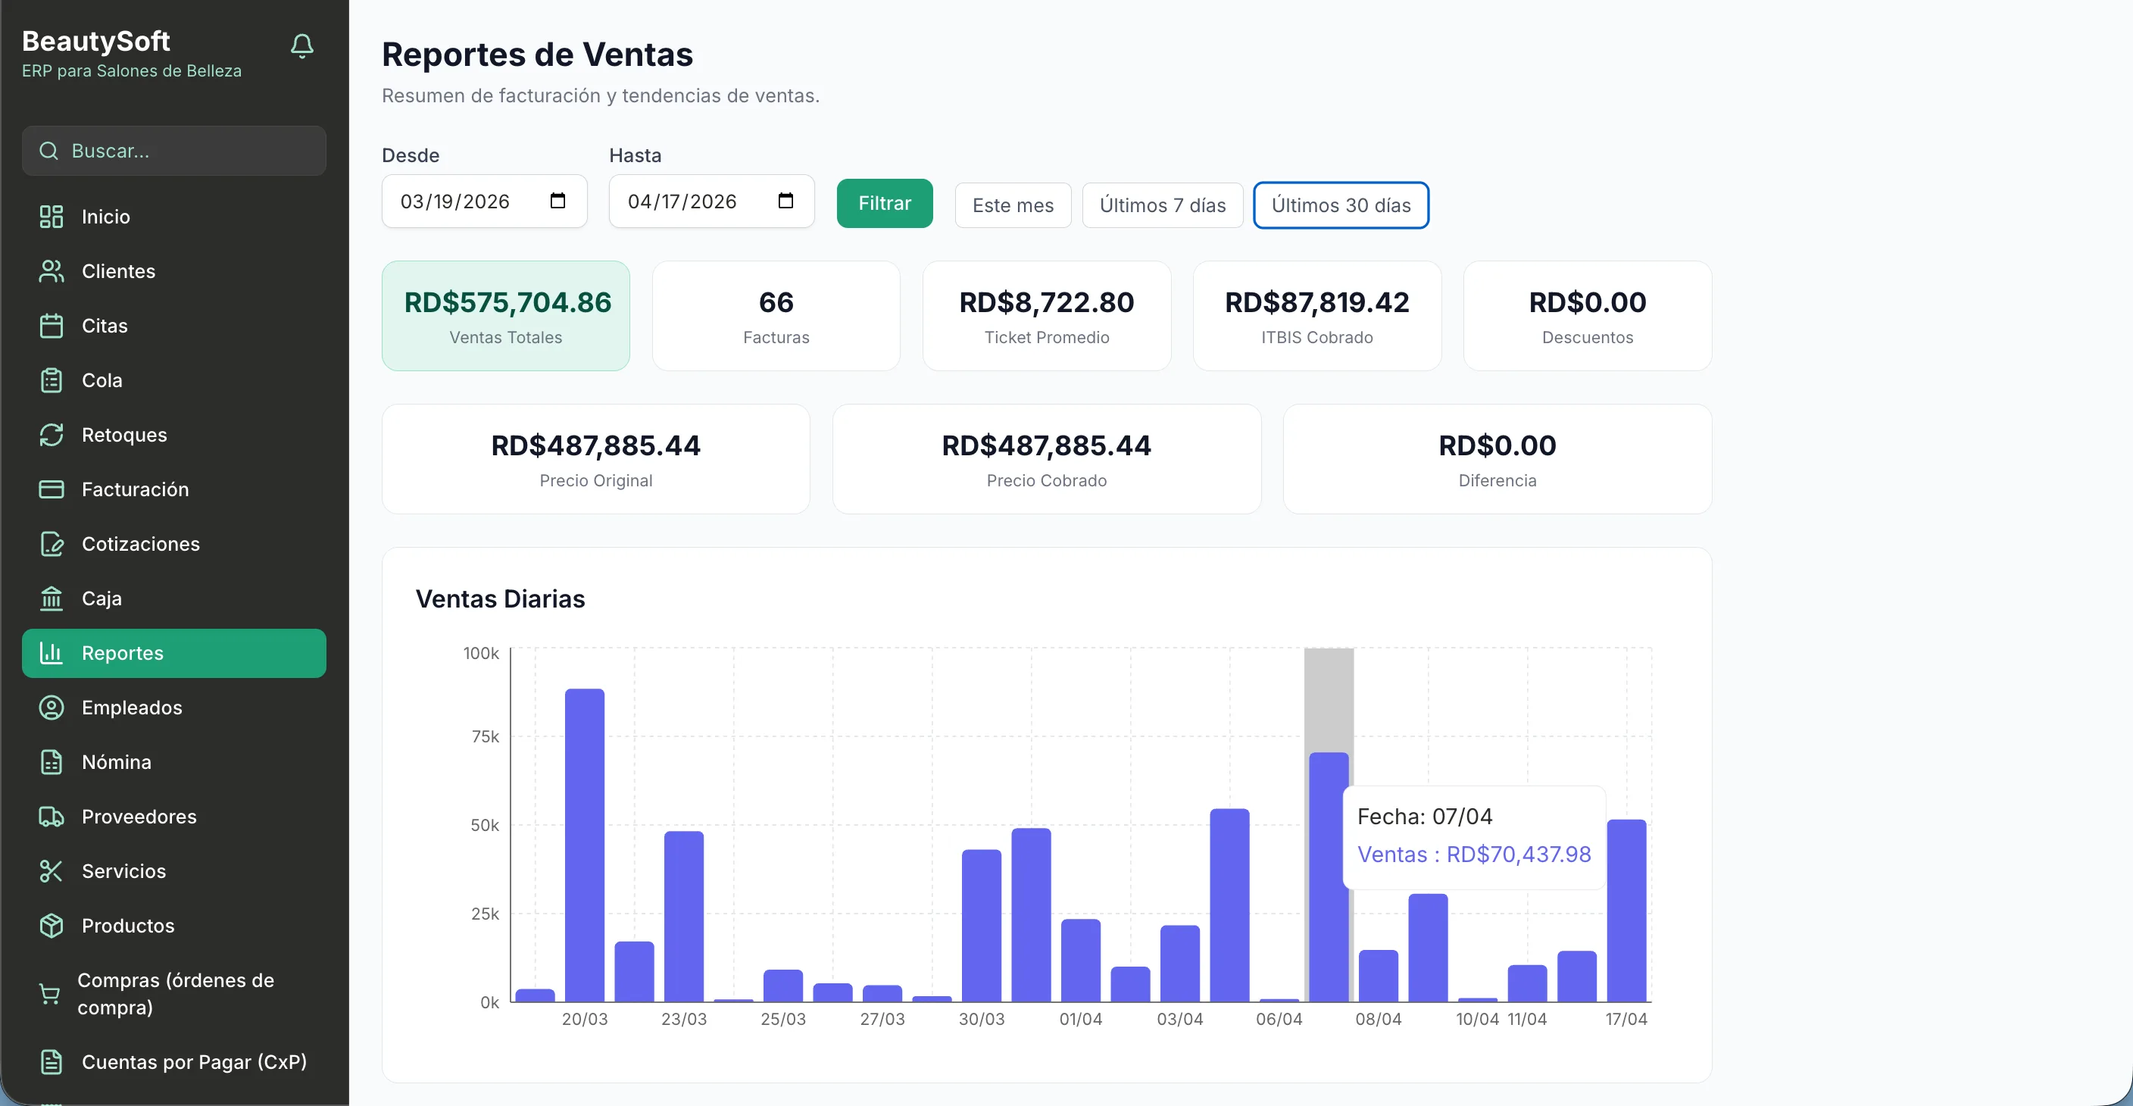Click the Proveedores truck icon
This screenshot has height=1106, width=2133.
coord(52,817)
